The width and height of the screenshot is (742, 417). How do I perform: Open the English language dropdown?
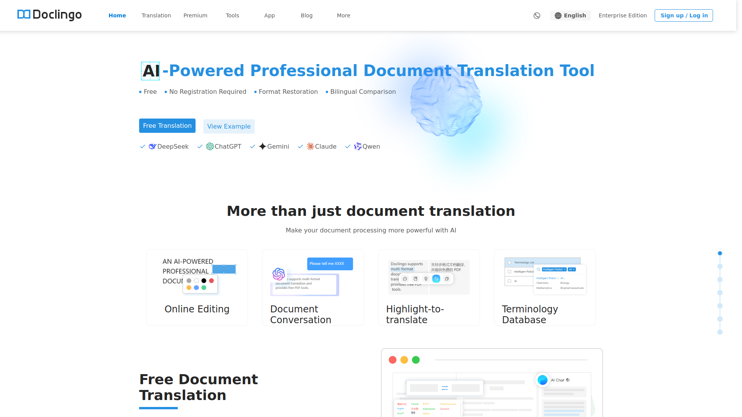[x=570, y=15]
